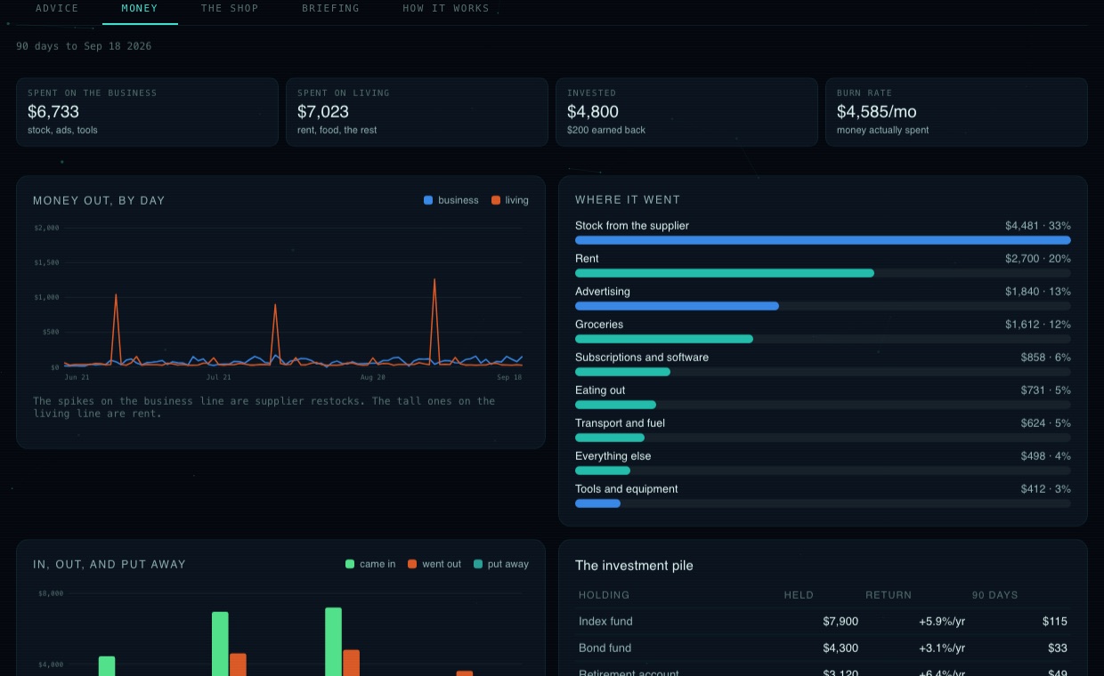Click the '$4,481 · 33%' amount

pos(1038,226)
